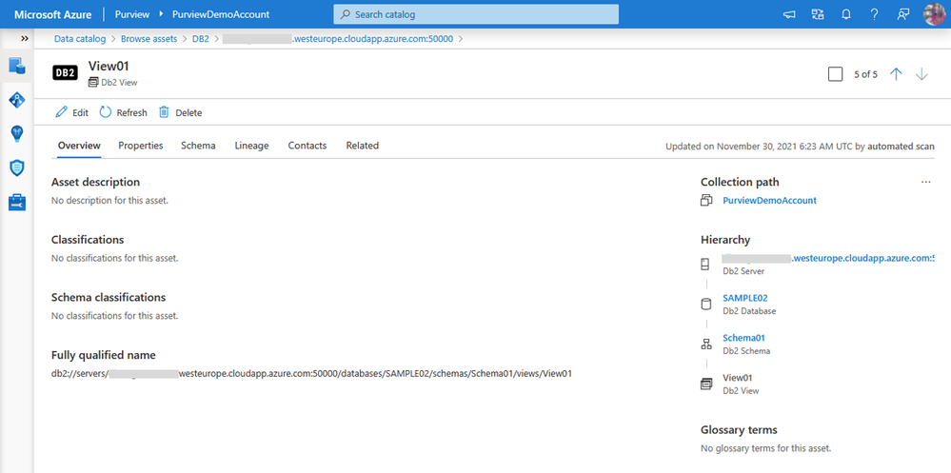The width and height of the screenshot is (951, 473).
Task: Open Browse assets breadcrumb link
Action: [149, 39]
